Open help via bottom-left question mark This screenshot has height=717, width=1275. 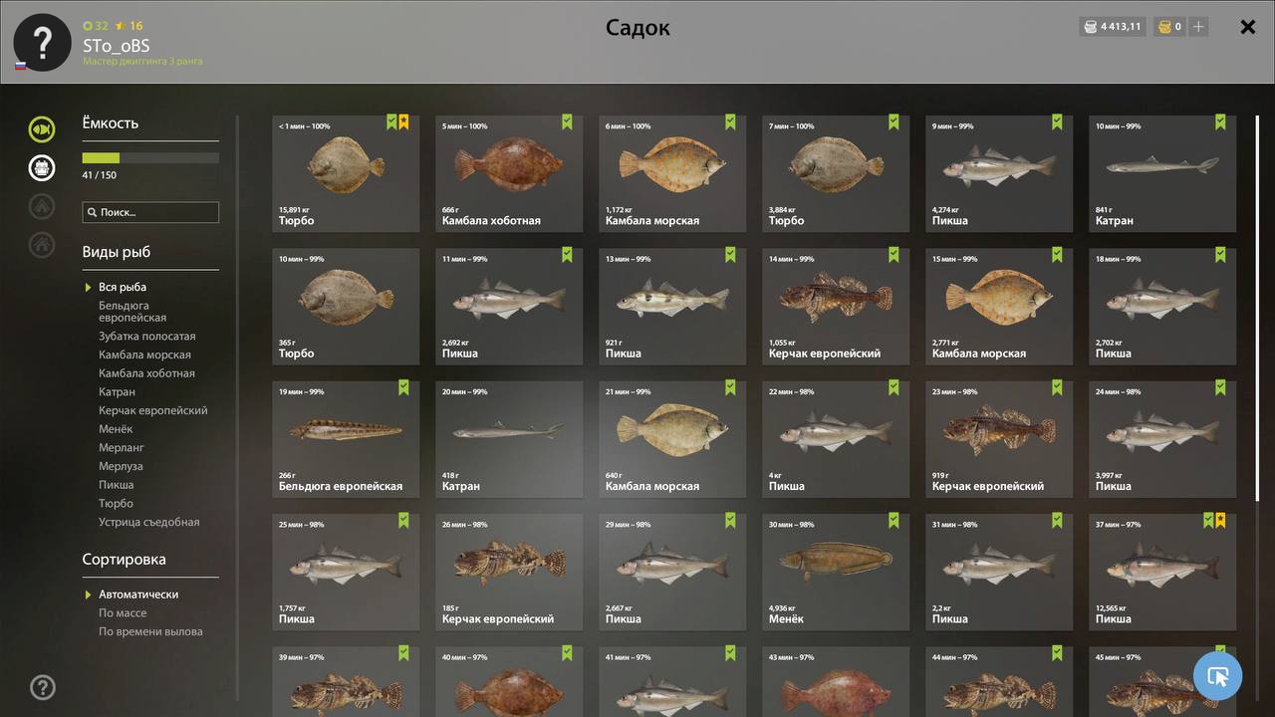43,687
